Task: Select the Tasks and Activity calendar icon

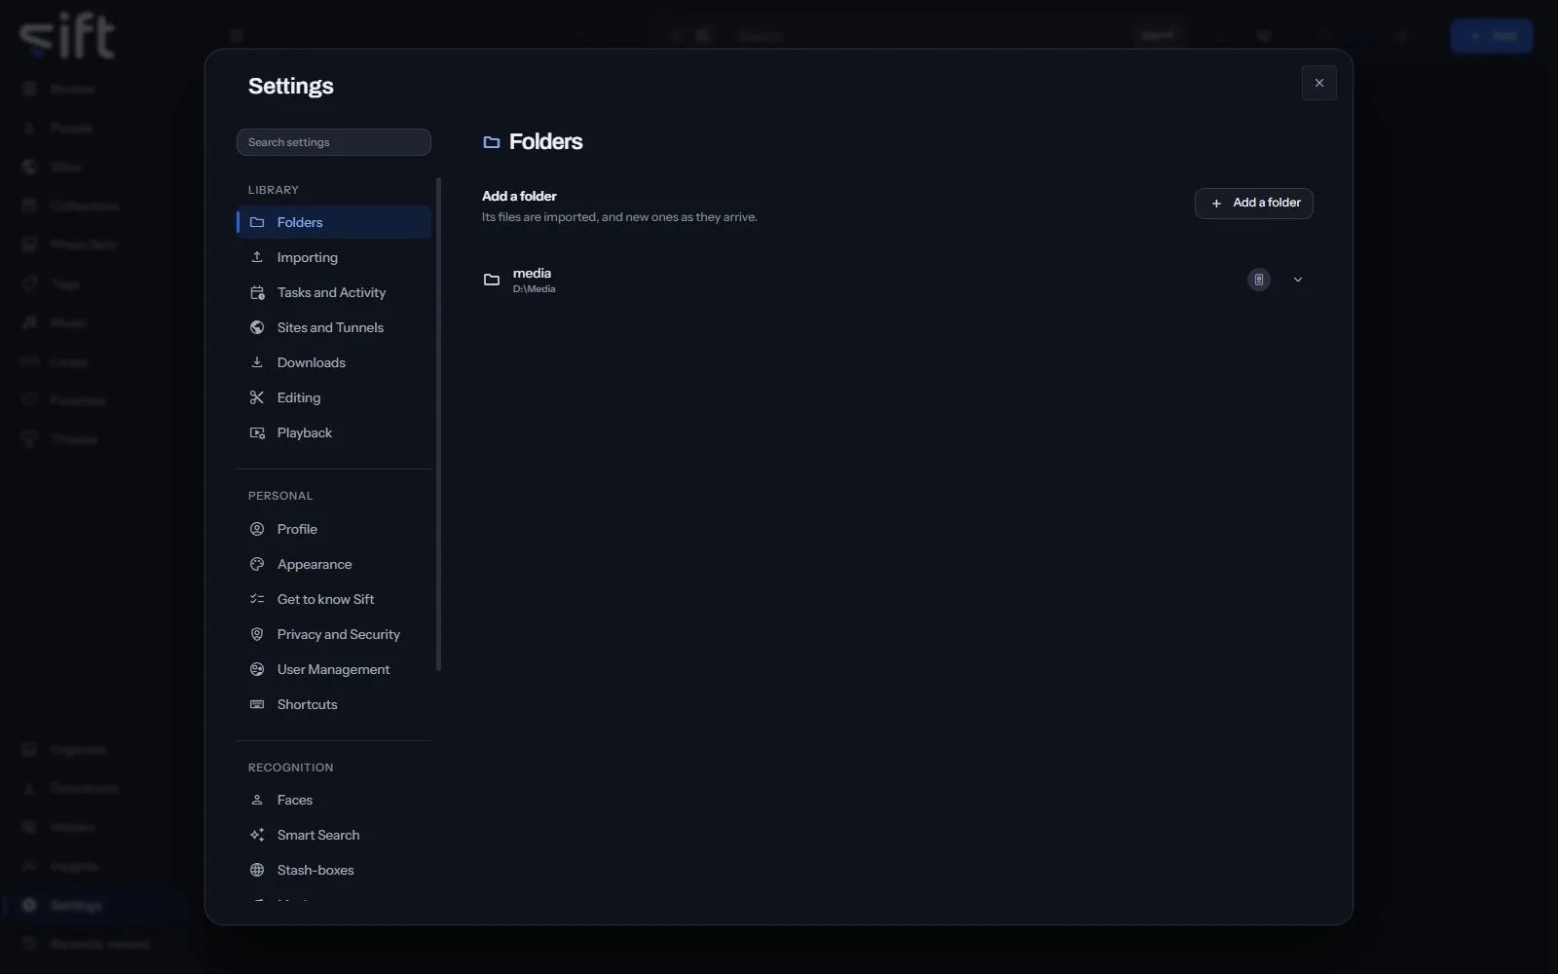Action: pos(257,292)
